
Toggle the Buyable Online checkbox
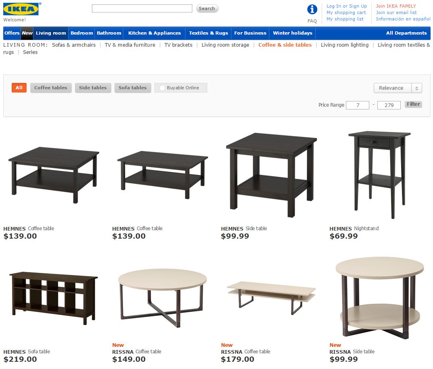click(x=162, y=88)
